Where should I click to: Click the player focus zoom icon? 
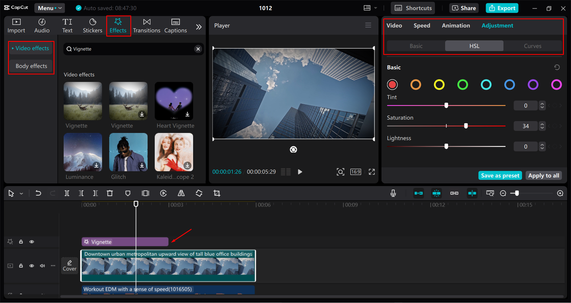pyautogui.click(x=340, y=172)
